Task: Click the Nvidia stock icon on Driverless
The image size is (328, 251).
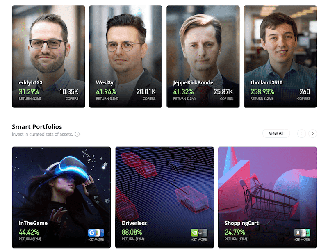Action: click(x=194, y=233)
